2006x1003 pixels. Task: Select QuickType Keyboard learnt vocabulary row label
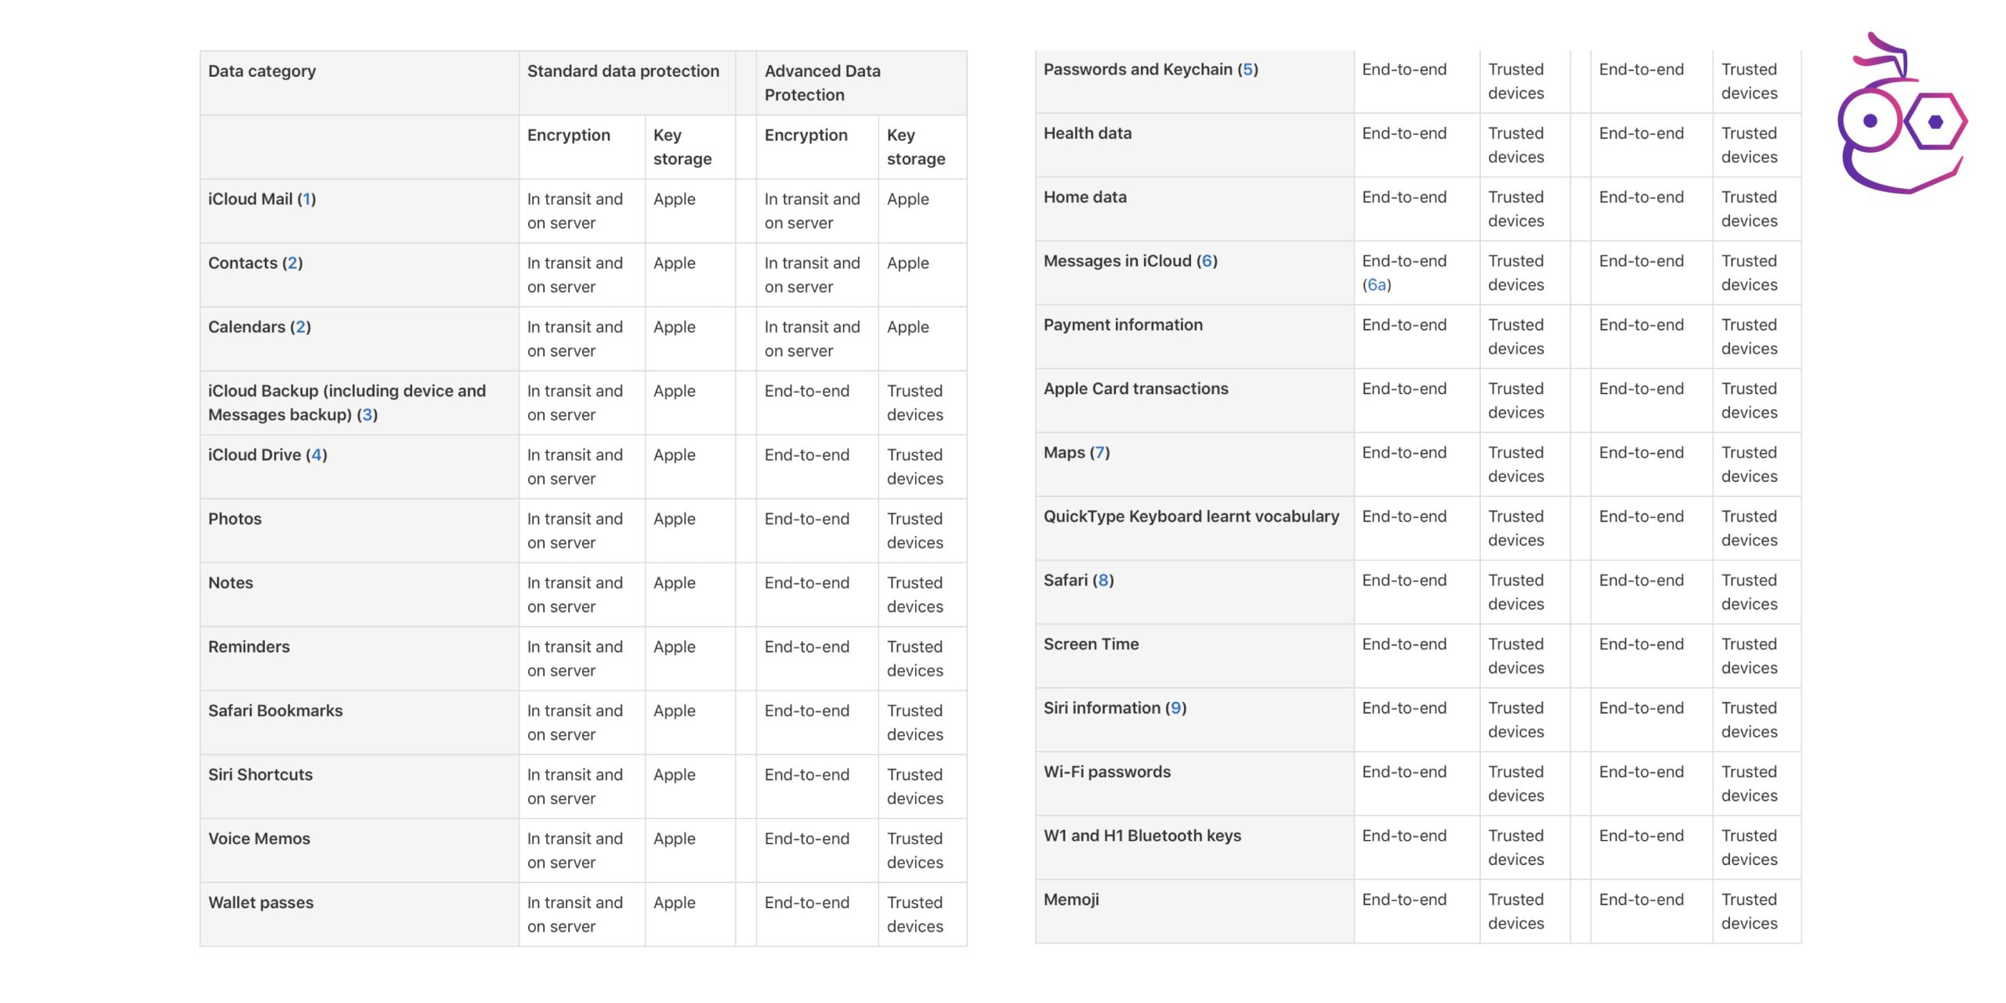pyautogui.click(x=1190, y=516)
